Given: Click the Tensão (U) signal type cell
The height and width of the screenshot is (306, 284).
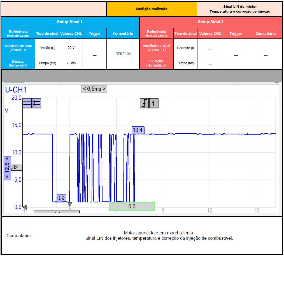Looking at the screenshot, I should tap(47, 48).
